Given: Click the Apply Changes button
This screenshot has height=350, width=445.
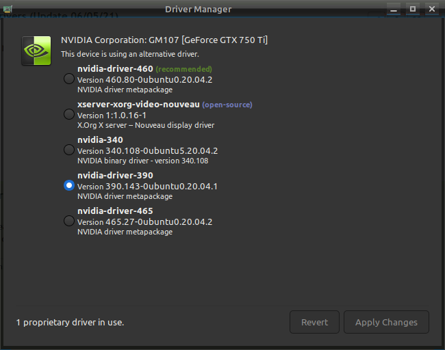Looking at the screenshot, I should (386, 322).
